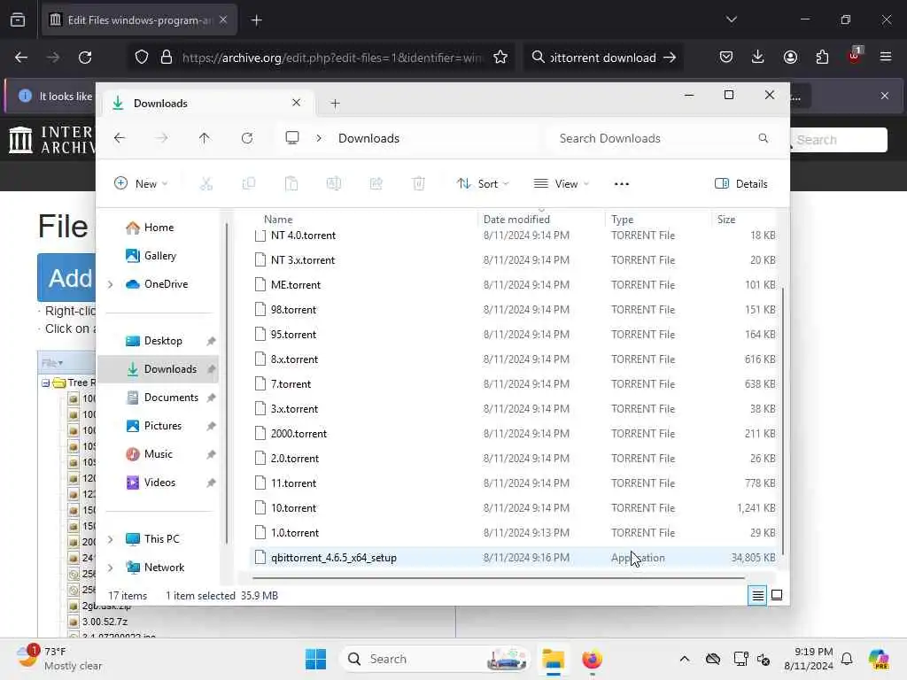907x680 pixels.
Task: Switch to details list view layout icon
Action: (x=758, y=595)
